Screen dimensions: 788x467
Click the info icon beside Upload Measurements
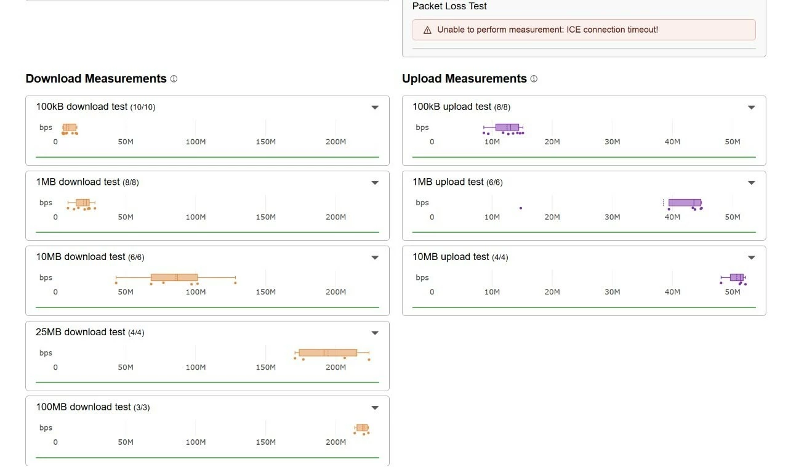click(534, 79)
